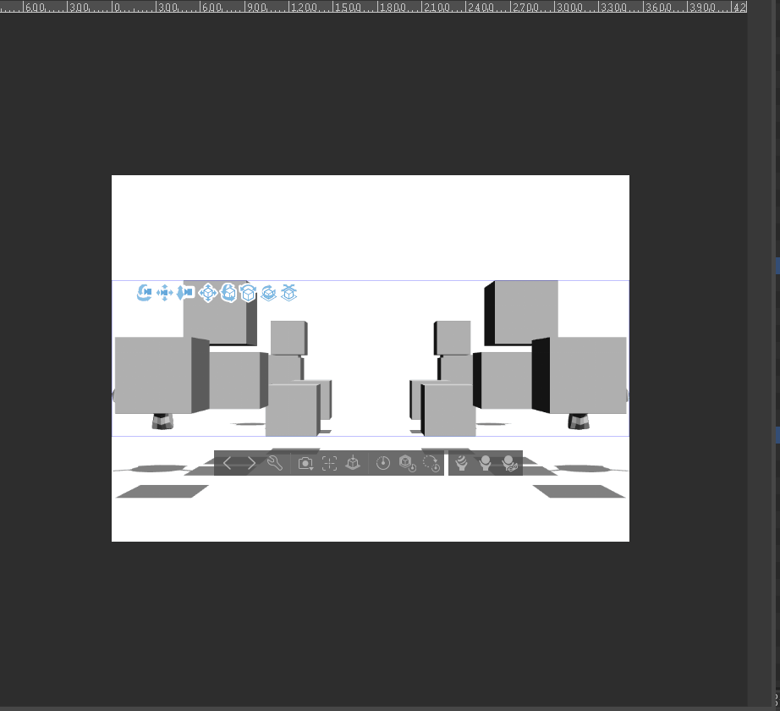Viewport: 780px width, 711px height.
Task: Open the camera angle preset dropdown
Action: 305,463
